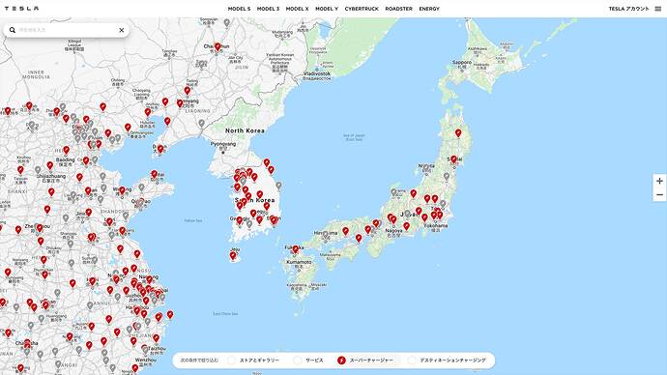Image resolution: width=667 pixels, height=375 pixels.
Task: Open the MODEL Y menu item
Action: [327, 9]
